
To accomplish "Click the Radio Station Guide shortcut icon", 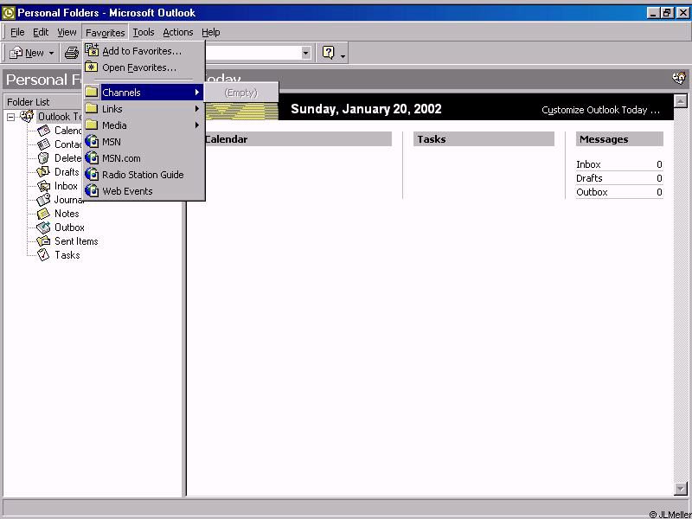I will (92, 175).
